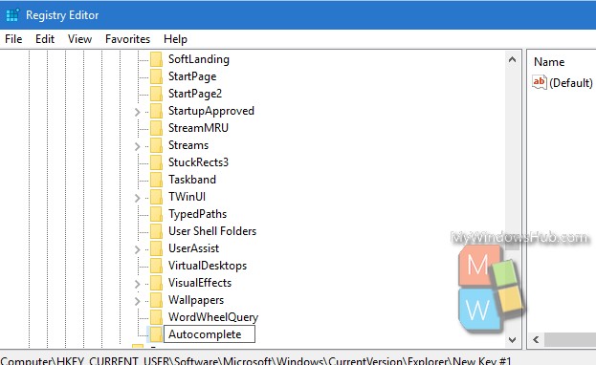Click the VirtualDesktops folder icon
This screenshot has width=596, height=365.
[x=156, y=266]
